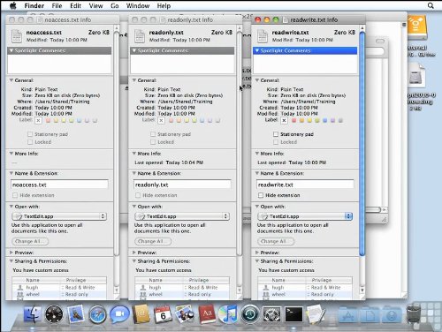This screenshot has width=442, height=332.
Task: Open iChat bubble icon in Dock
Action: tap(119, 314)
